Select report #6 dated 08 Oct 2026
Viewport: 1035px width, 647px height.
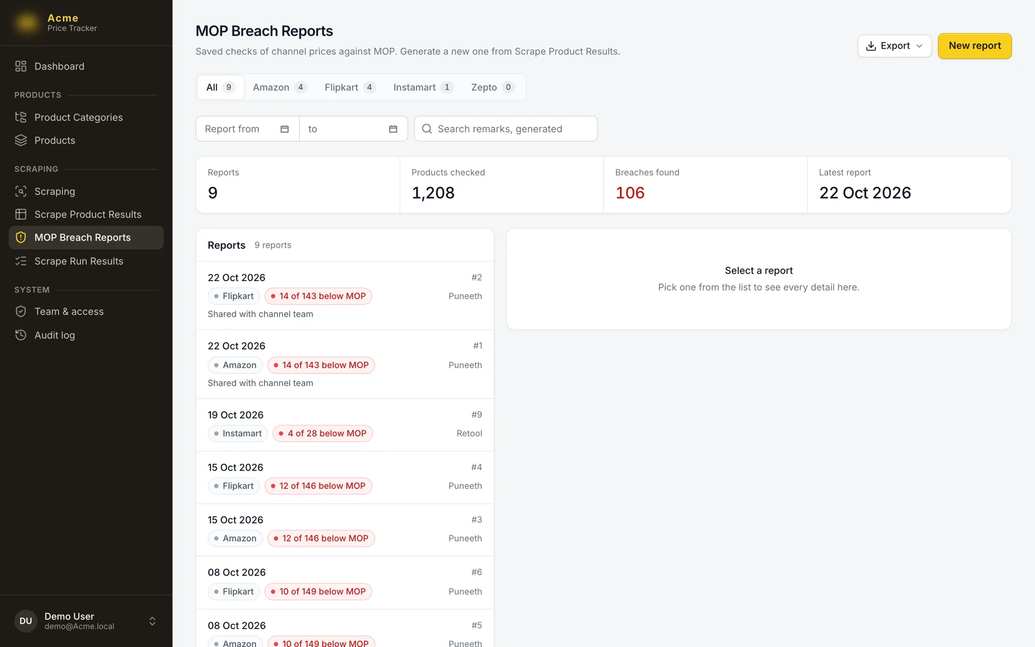click(x=345, y=582)
